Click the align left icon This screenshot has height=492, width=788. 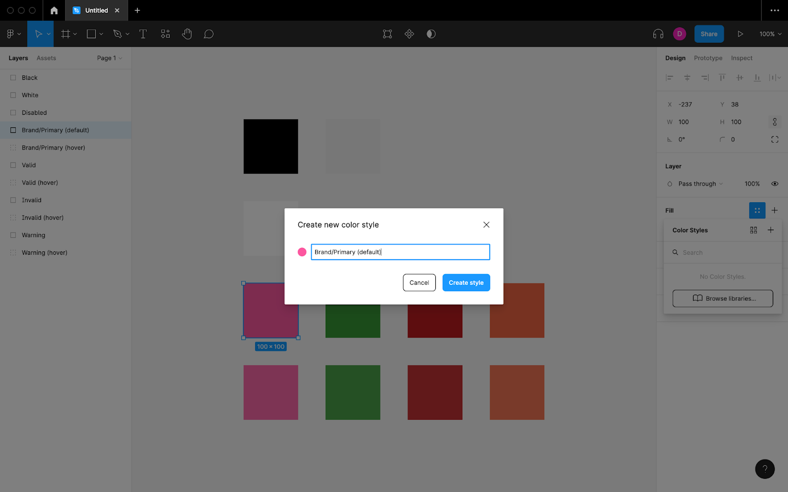669,78
